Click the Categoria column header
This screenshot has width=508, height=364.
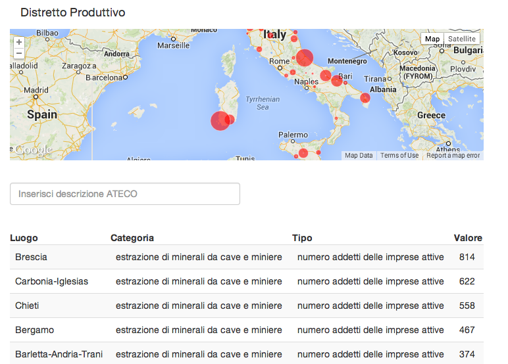[x=132, y=238]
